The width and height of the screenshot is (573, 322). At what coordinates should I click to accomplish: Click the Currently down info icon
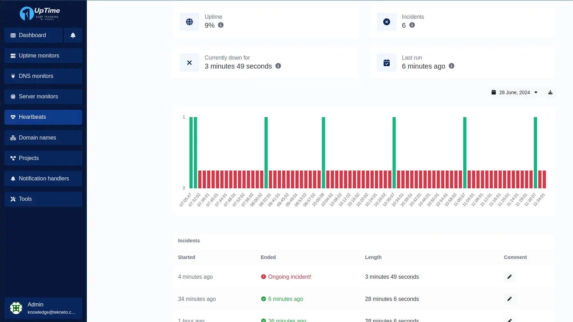click(279, 66)
